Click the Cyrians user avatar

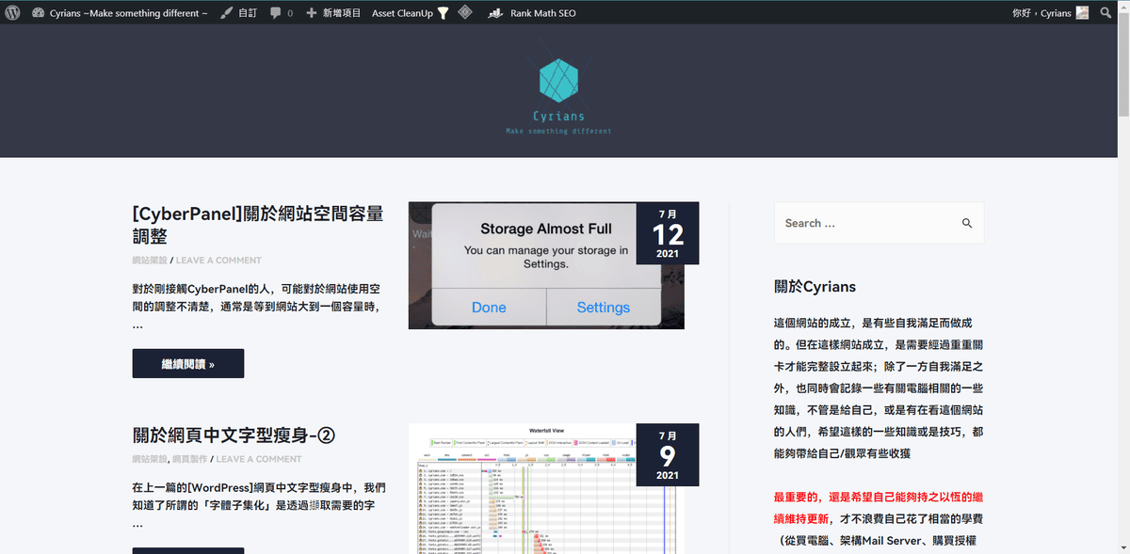[1082, 13]
